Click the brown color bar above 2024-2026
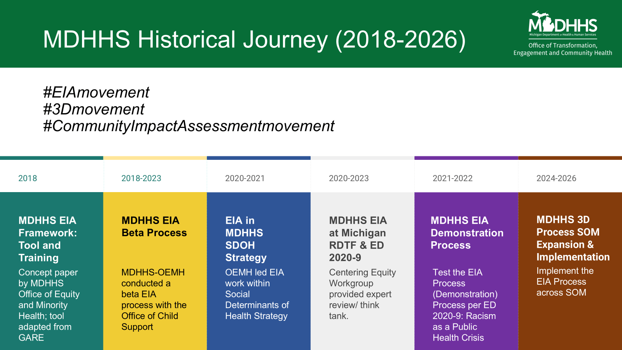Screen dimensions: 622x350 coord(570,158)
